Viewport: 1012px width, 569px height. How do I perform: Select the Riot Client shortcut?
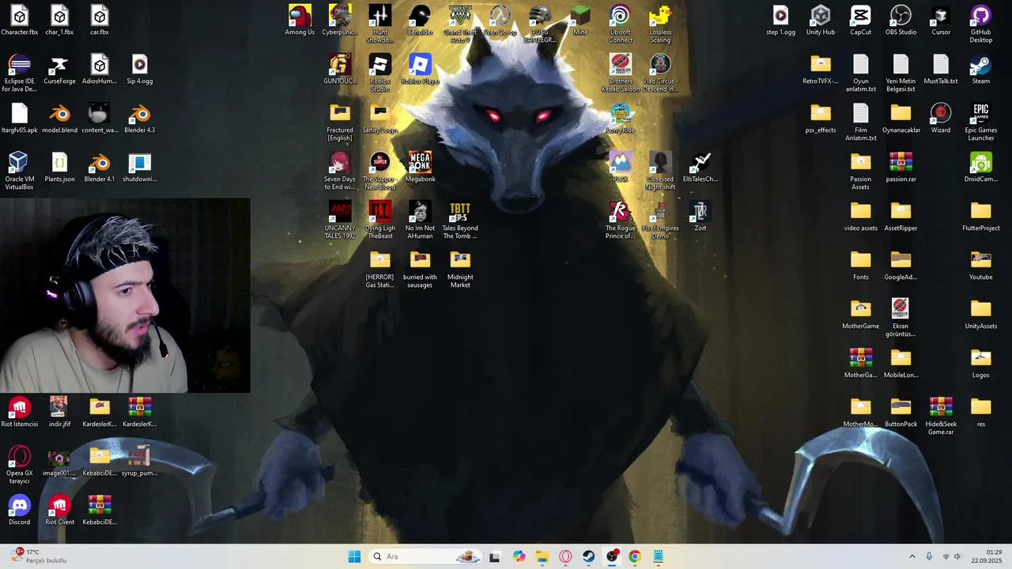point(59,511)
